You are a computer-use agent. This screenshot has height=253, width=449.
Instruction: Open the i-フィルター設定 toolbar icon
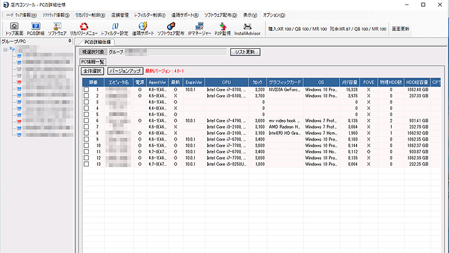pyautogui.click(x=115, y=29)
